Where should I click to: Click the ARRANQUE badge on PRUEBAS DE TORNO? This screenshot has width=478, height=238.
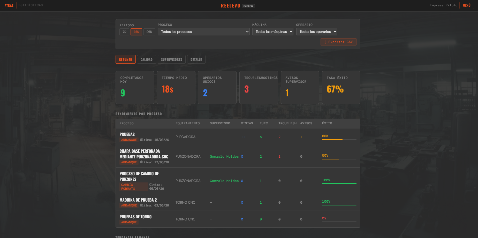(x=129, y=222)
